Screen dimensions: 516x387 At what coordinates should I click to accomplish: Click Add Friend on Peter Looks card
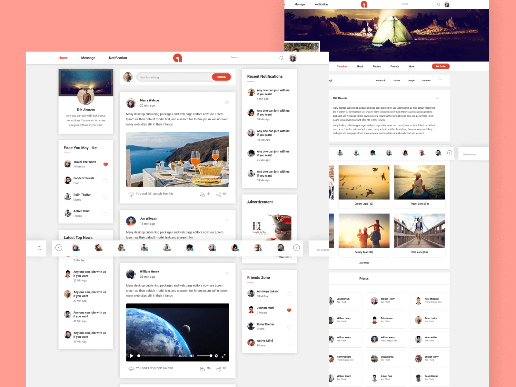point(429,322)
